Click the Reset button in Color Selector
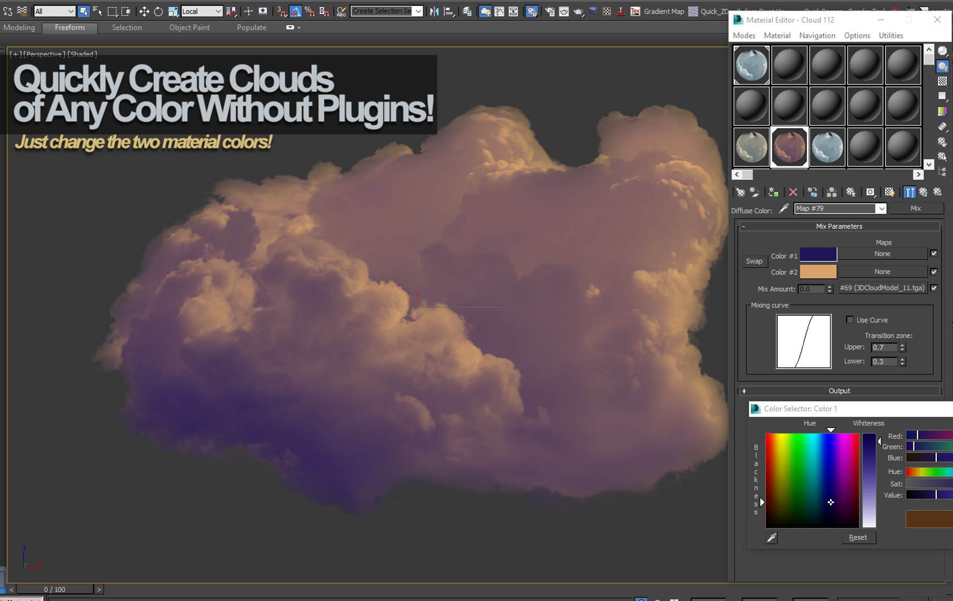 point(858,538)
